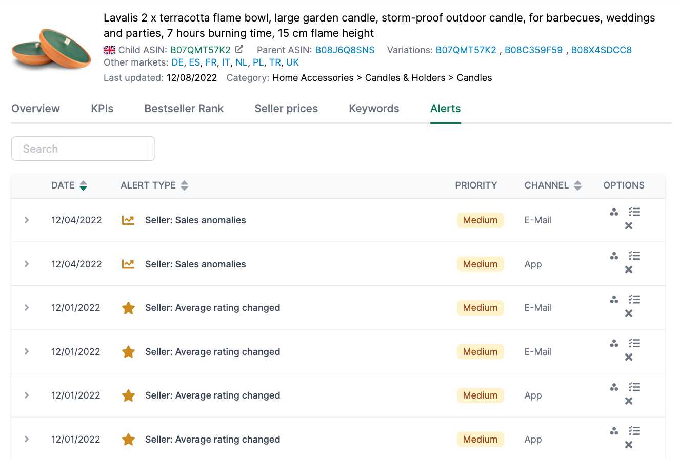Image resolution: width=679 pixels, height=459 pixels.
Task: Switch to the Keywords tab
Action: point(374,109)
